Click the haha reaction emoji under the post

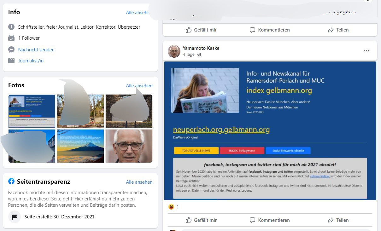pyautogui.click(x=171, y=207)
